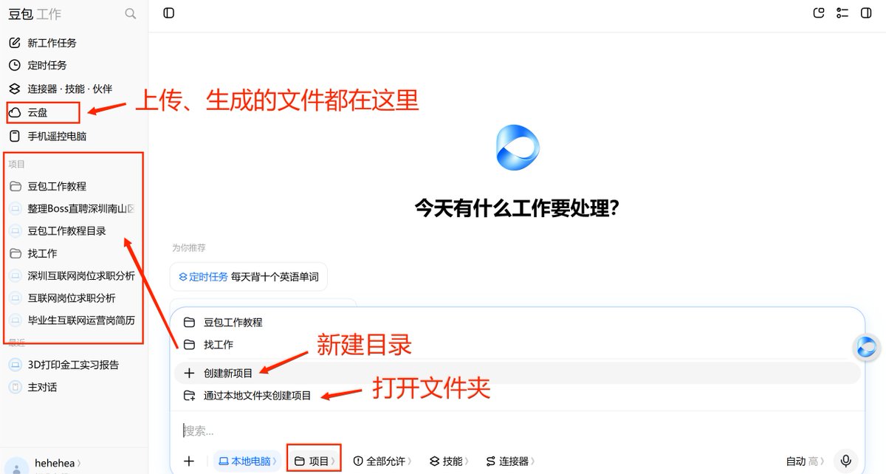The height and width of the screenshot is (474, 886).
Task: Click the floating Doubao assistant icon at right
Action: click(868, 347)
